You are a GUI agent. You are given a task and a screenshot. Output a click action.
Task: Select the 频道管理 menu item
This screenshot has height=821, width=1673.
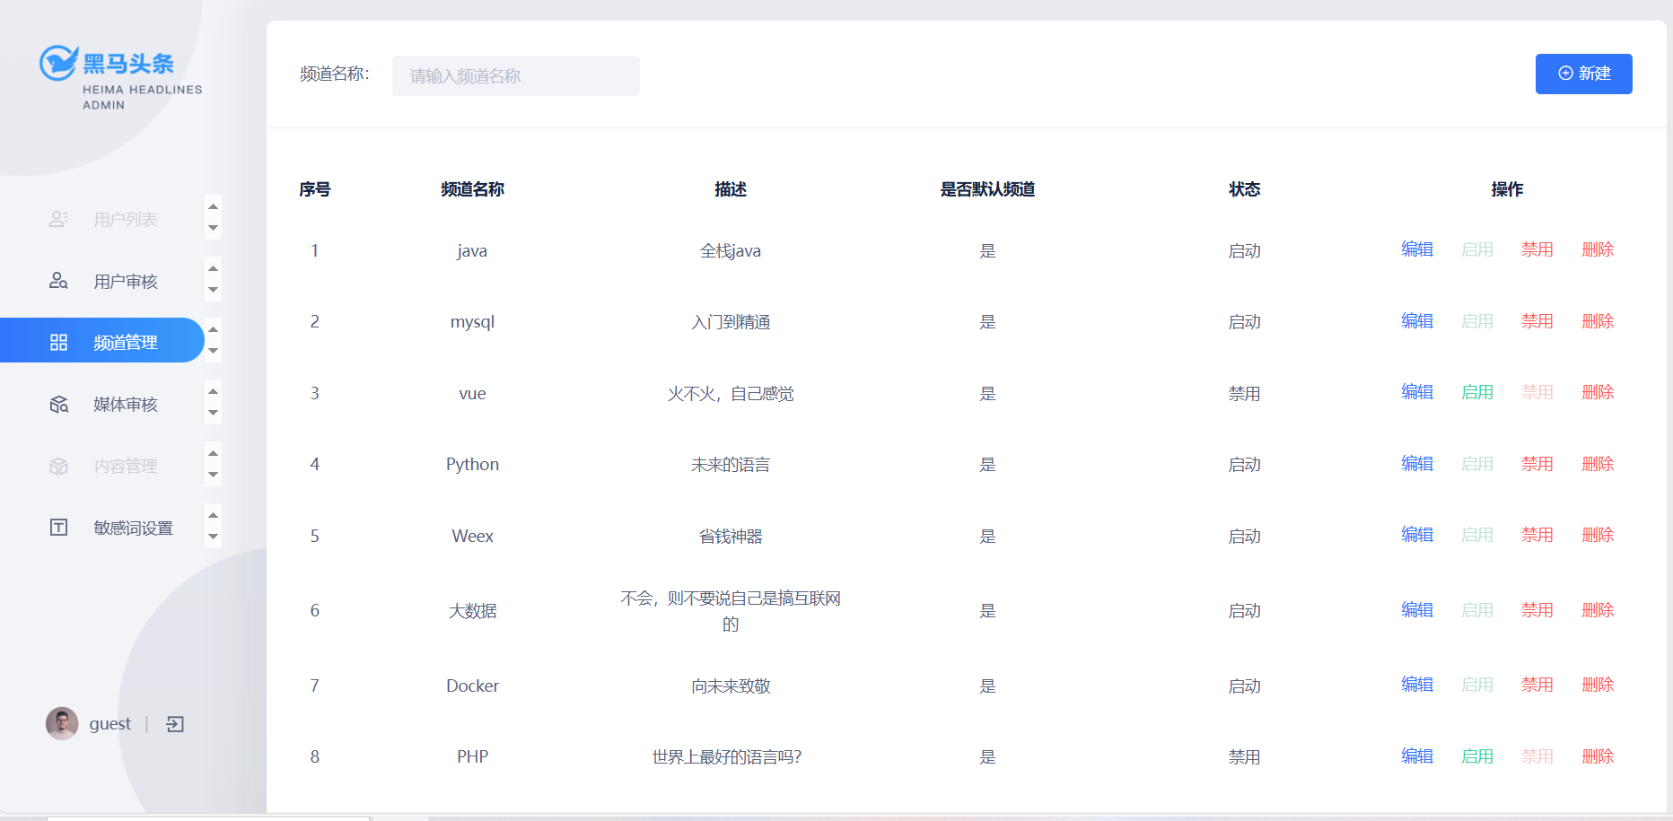102,340
